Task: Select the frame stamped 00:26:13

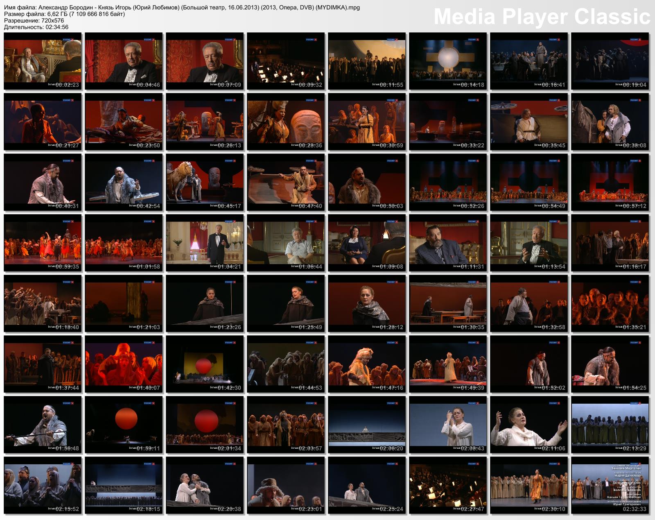Action: pyautogui.click(x=205, y=122)
